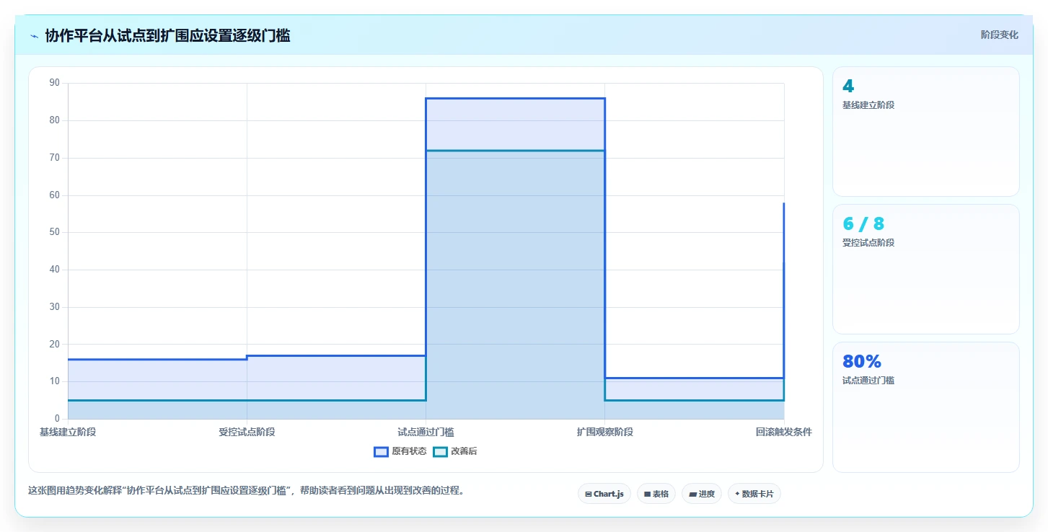This screenshot has height=532, width=1048.
Task: Click the y-axis value 90
Action: tap(55, 83)
